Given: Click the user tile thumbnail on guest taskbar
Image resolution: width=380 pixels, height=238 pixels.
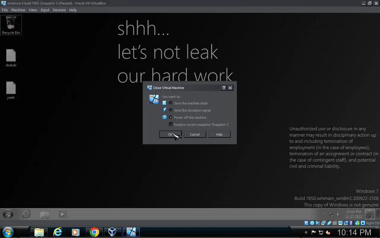Looking at the screenshot, I should coord(370,214).
